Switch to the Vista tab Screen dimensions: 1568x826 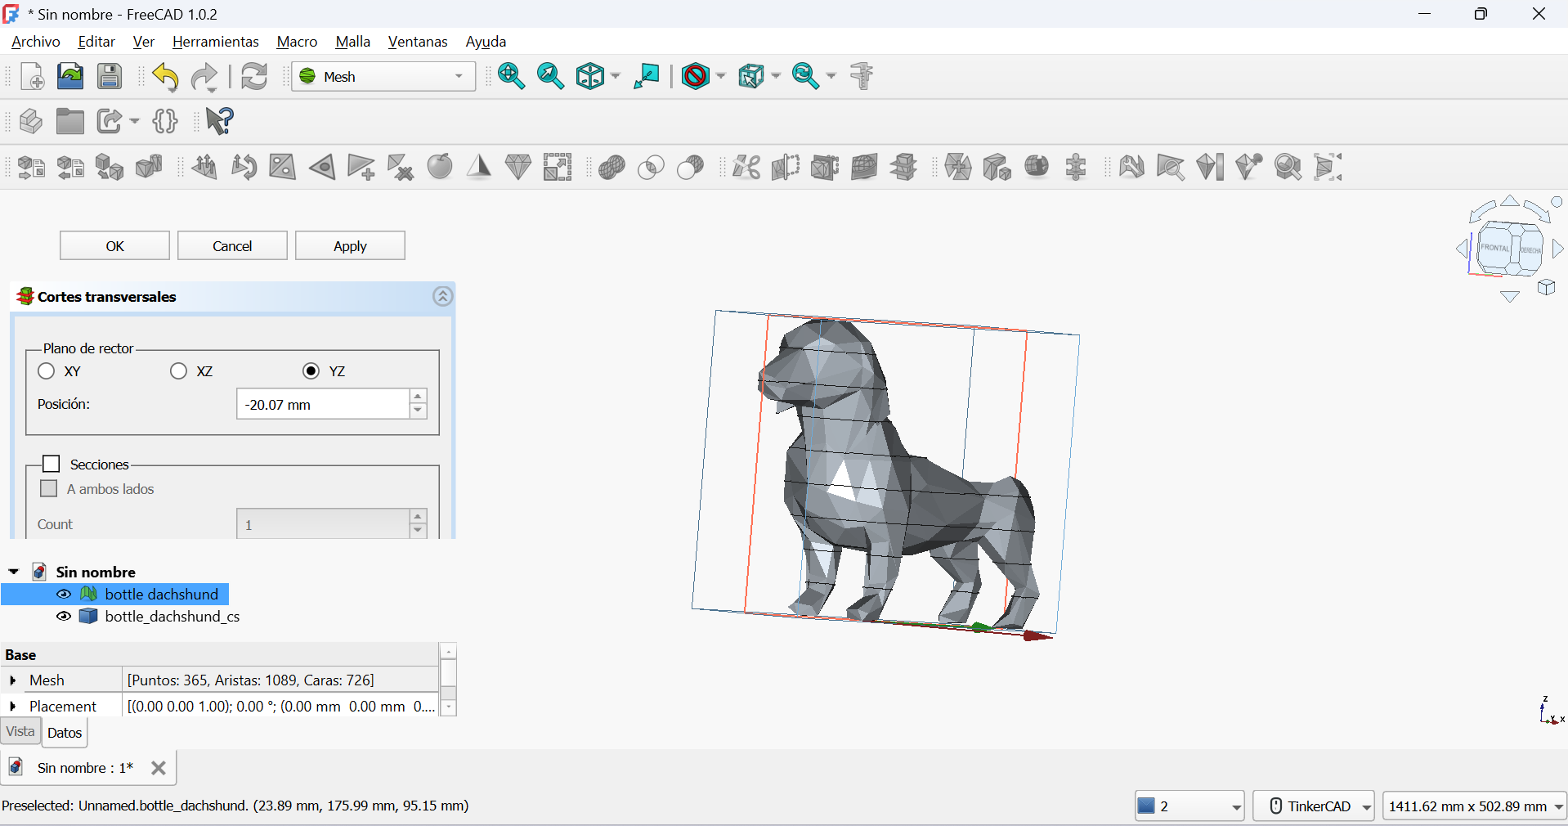20,732
